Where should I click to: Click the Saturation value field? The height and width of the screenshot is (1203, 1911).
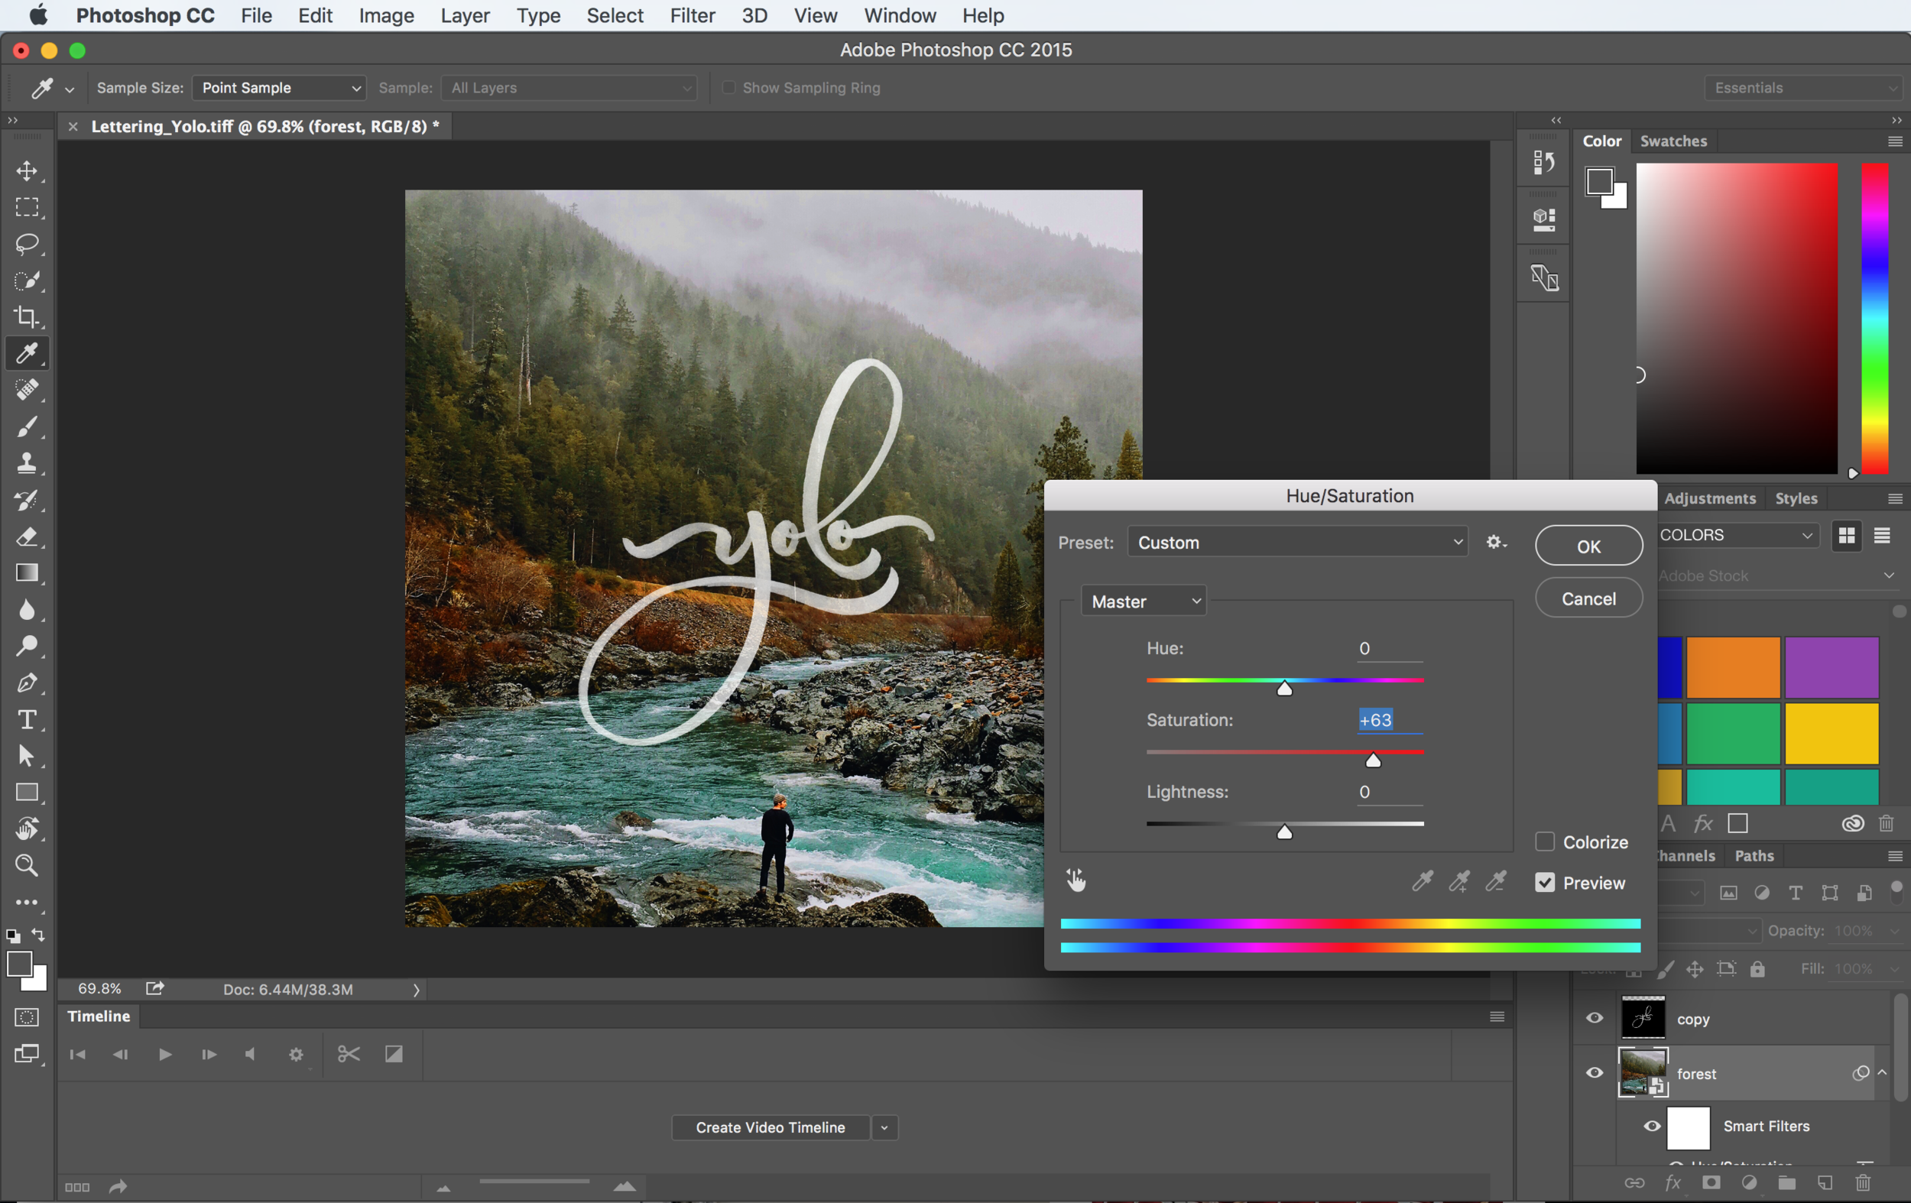pos(1390,720)
